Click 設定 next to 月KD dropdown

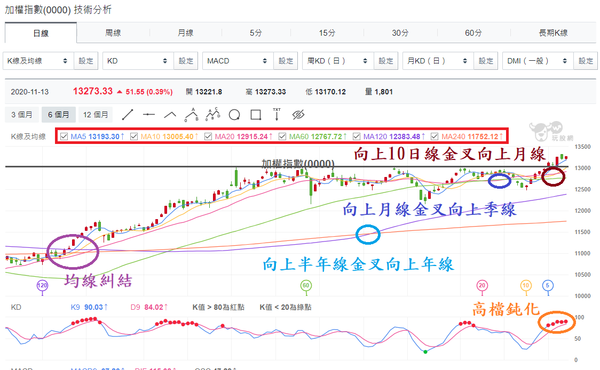click(486, 61)
